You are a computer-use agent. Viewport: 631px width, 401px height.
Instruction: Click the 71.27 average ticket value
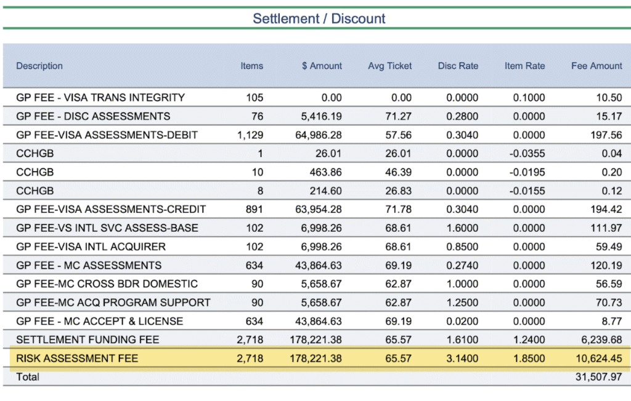pyautogui.click(x=399, y=116)
